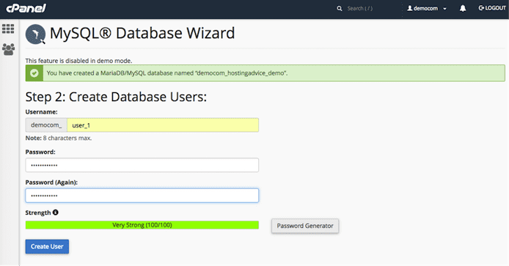Click the Very Strong strength meter bar
This screenshot has width=509, height=266.
142,225
